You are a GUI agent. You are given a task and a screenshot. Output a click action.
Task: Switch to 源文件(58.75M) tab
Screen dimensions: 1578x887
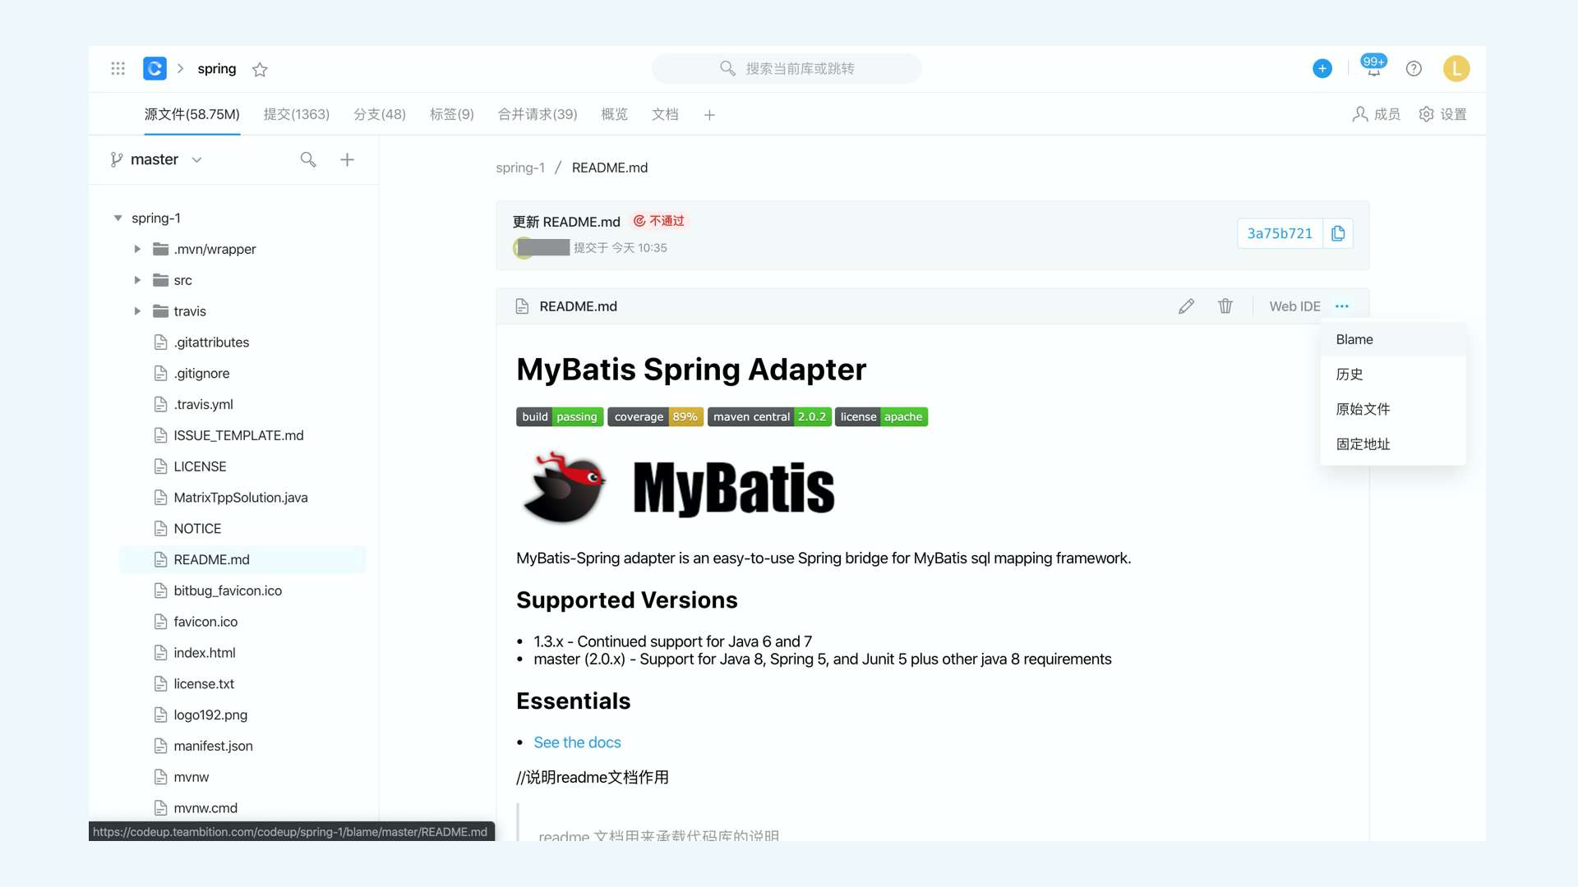[192, 114]
